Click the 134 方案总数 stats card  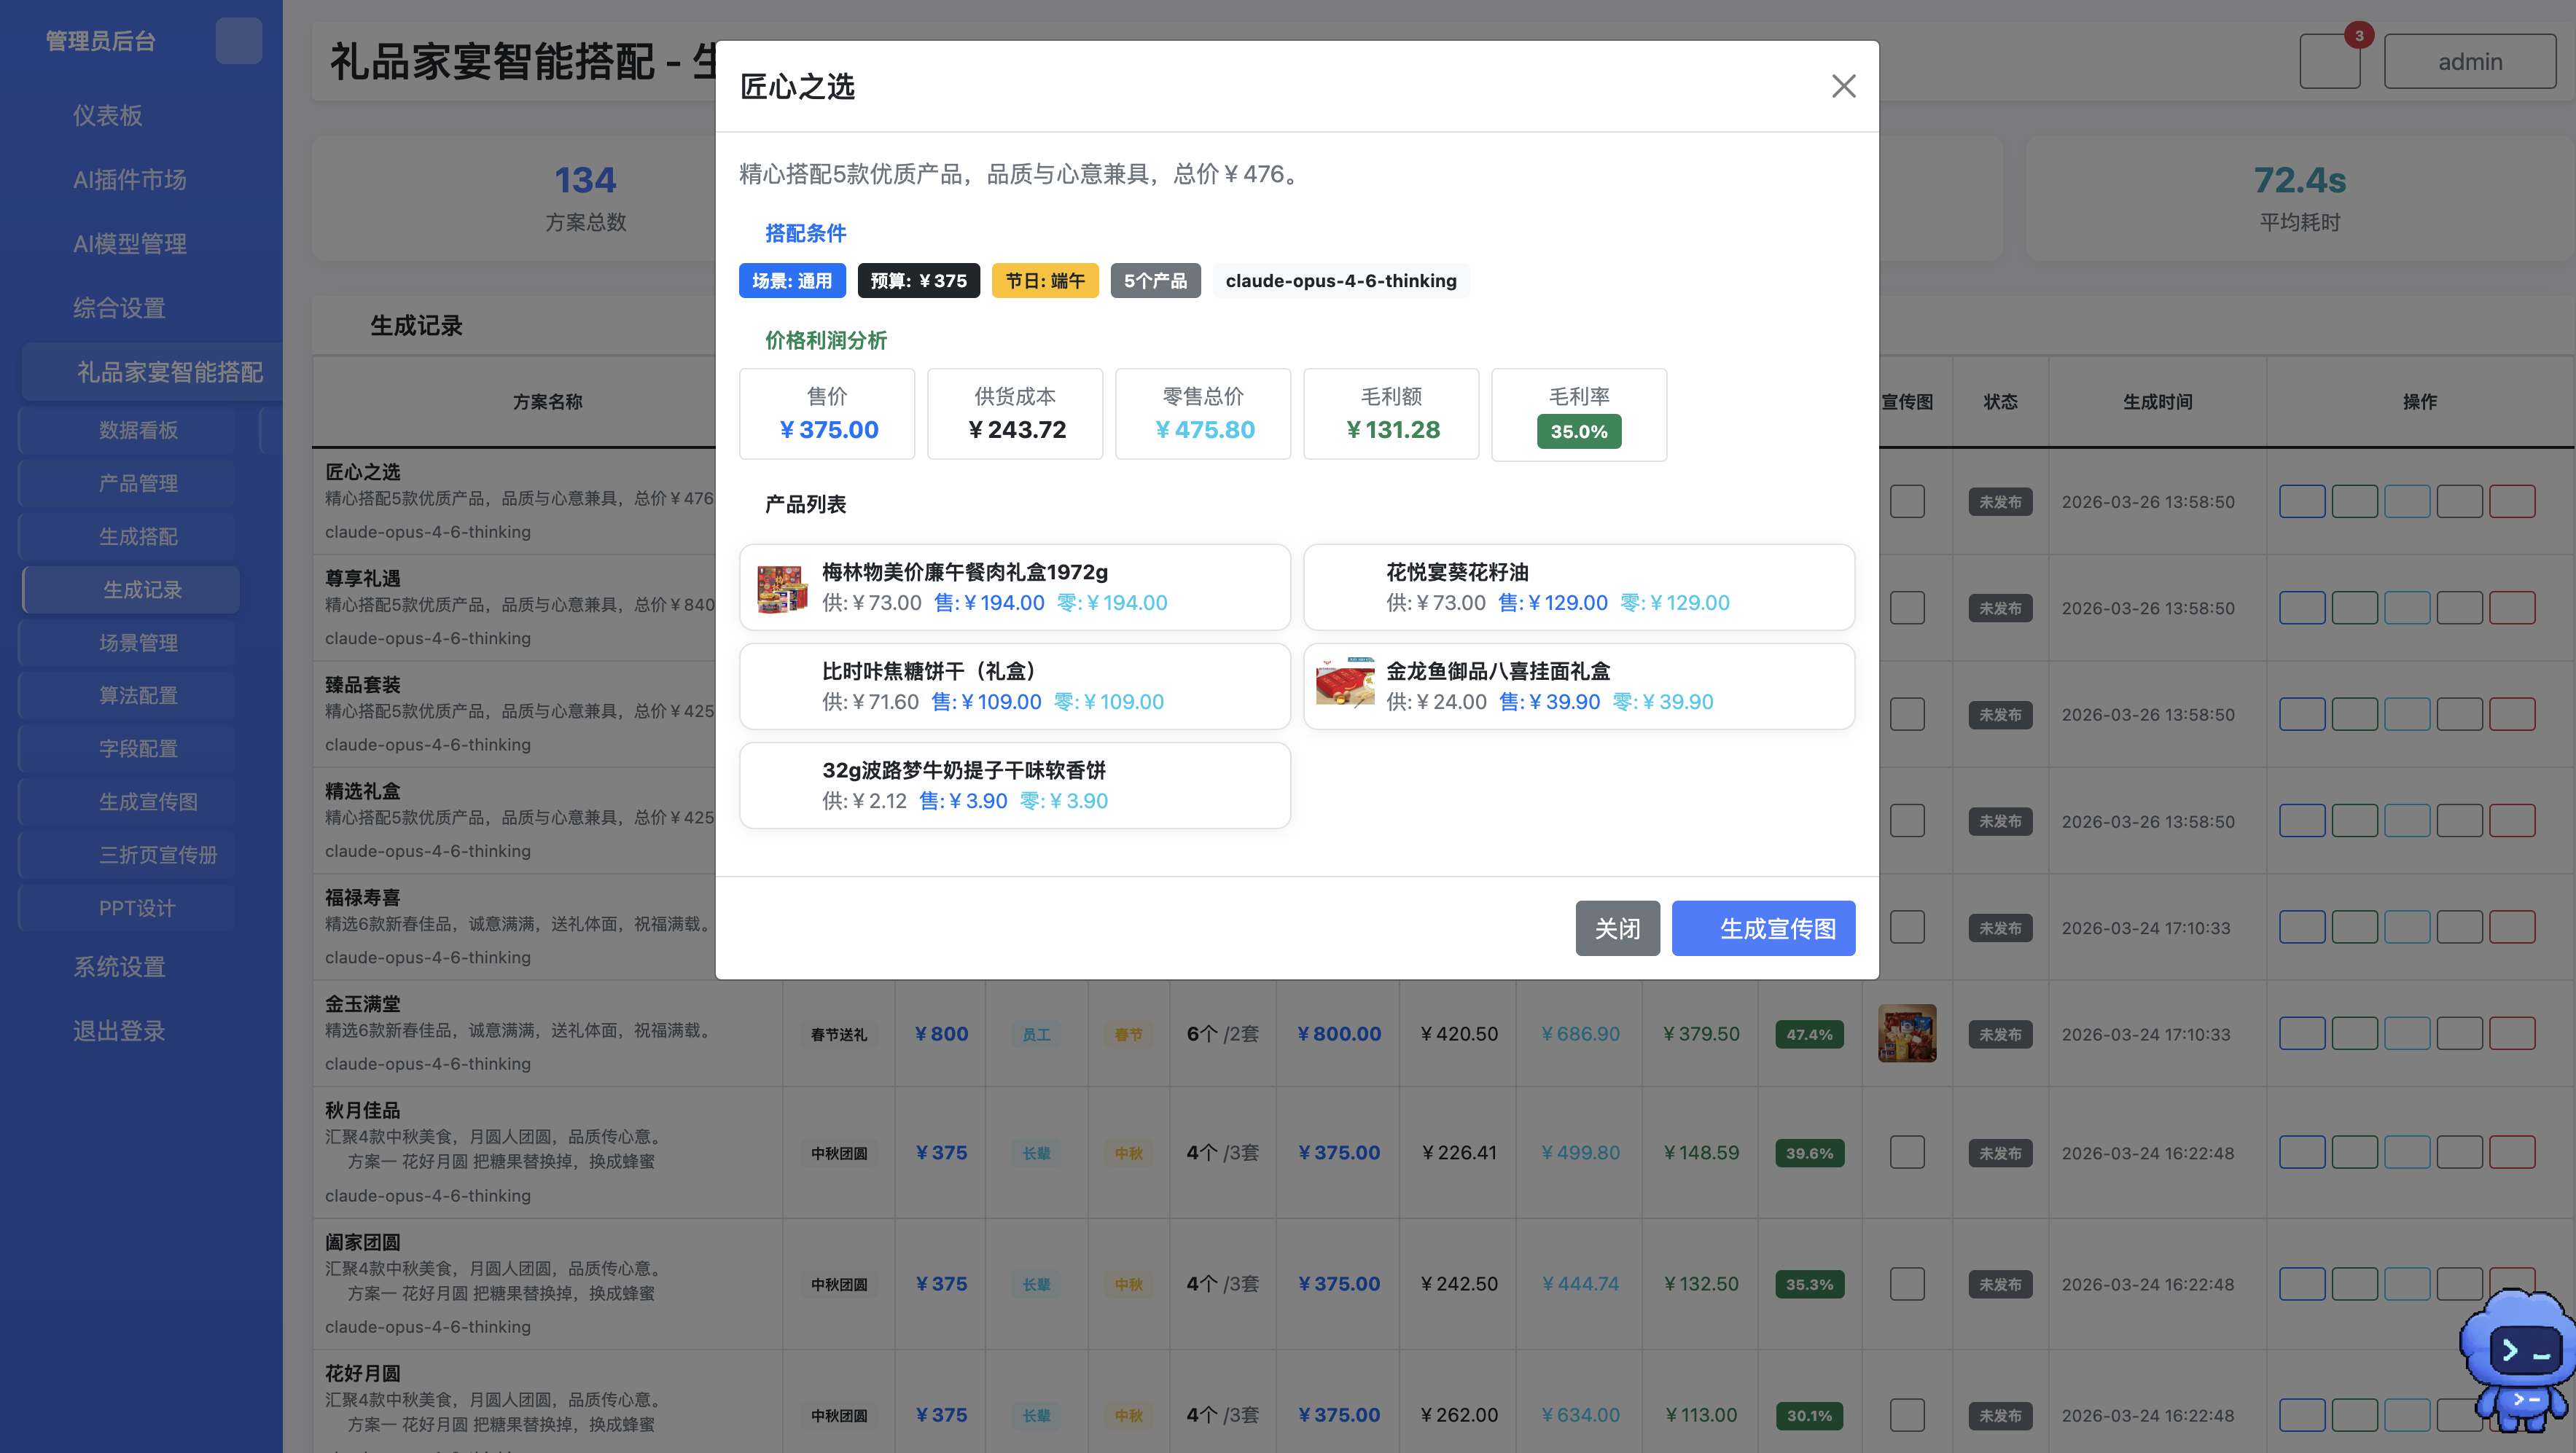tap(585, 198)
